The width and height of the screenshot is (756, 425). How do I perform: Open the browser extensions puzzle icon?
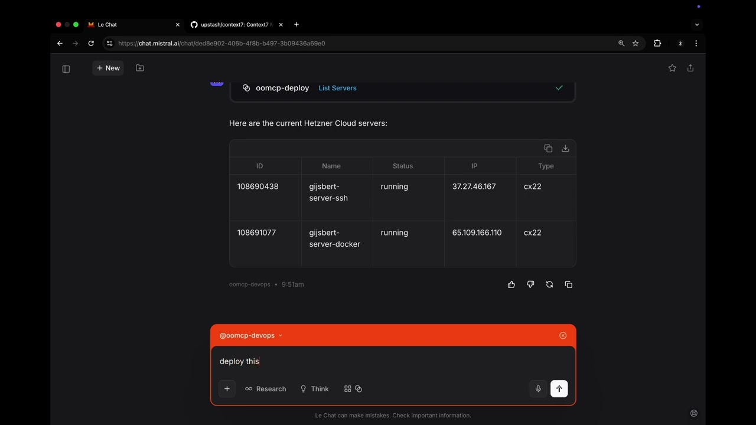657,43
